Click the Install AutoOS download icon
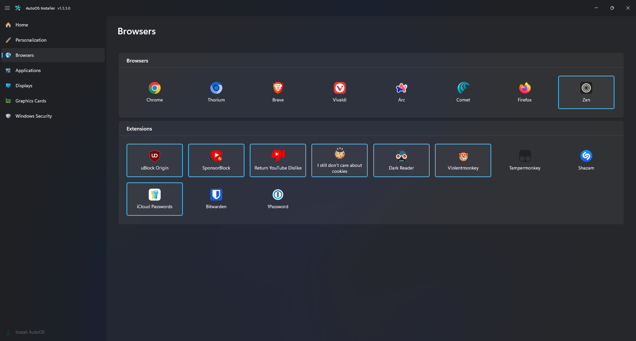Screen dimensions: 636x341 [8, 332]
